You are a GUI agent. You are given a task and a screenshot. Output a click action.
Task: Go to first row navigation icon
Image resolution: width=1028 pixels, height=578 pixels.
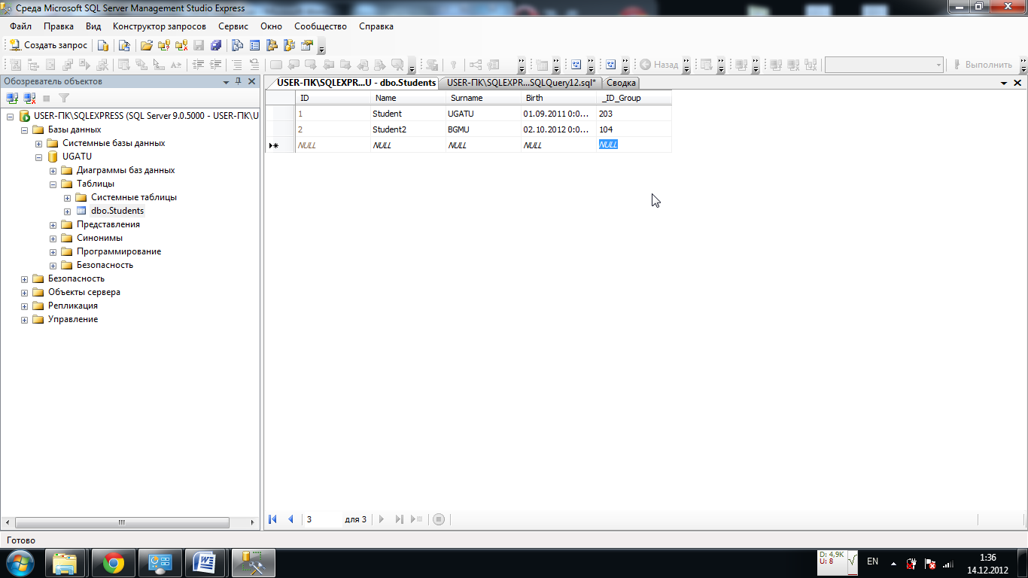(x=273, y=519)
